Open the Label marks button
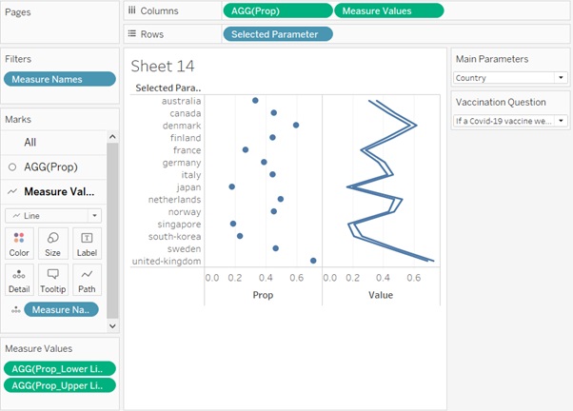Screen dimensions: 573x411 coord(87,244)
